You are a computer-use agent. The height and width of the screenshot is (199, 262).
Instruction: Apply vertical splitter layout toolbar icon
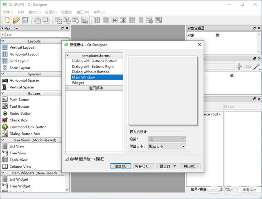pos(123,20)
